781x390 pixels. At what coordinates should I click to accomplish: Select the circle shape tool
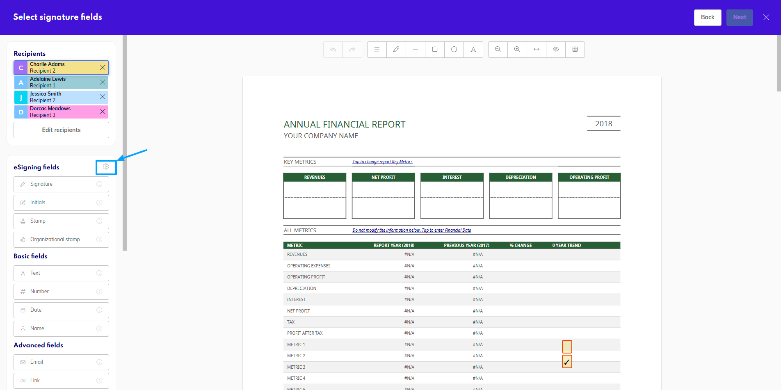(454, 50)
